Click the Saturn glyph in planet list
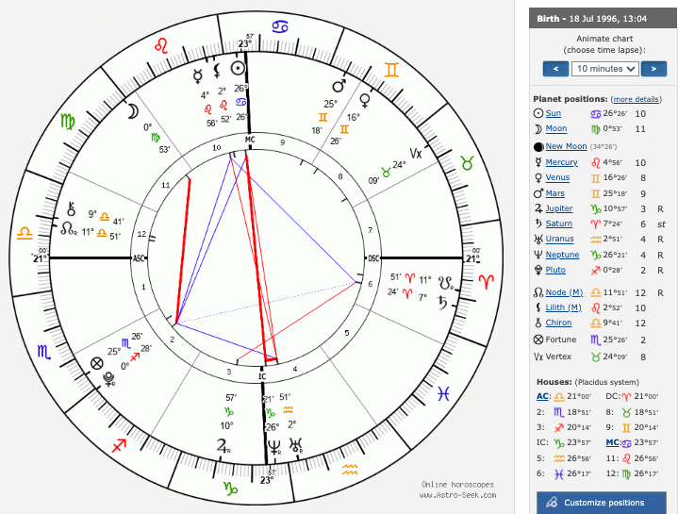The image size is (678, 514). pyautogui.click(x=538, y=224)
